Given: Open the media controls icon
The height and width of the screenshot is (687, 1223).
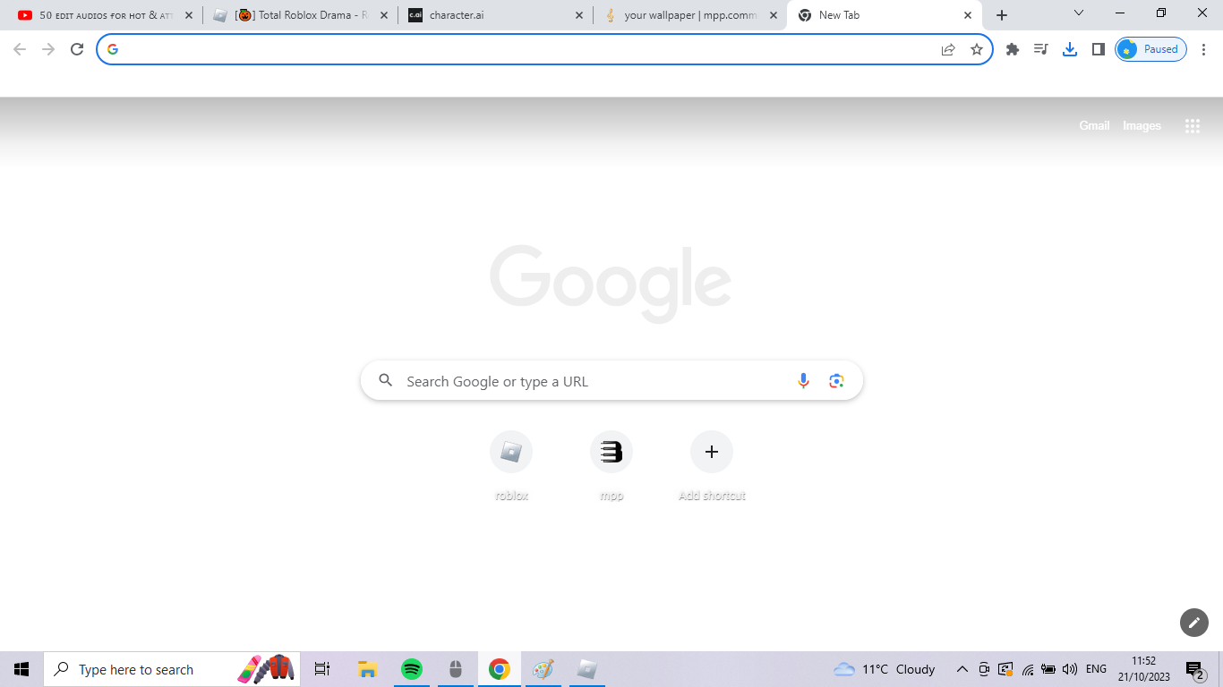Looking at the screenshot, I should pyautogui.click(x=1040, y=49).
